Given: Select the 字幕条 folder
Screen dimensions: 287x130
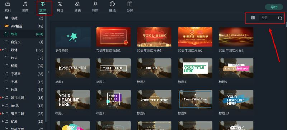Looking at the screenshot, I should tap(23, 74).
